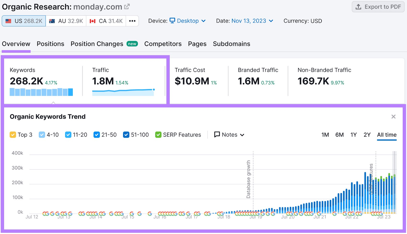Close the Organic Keywords Trend panel
The width and height of the screenshot is (407, 234).
click(393, 117)
